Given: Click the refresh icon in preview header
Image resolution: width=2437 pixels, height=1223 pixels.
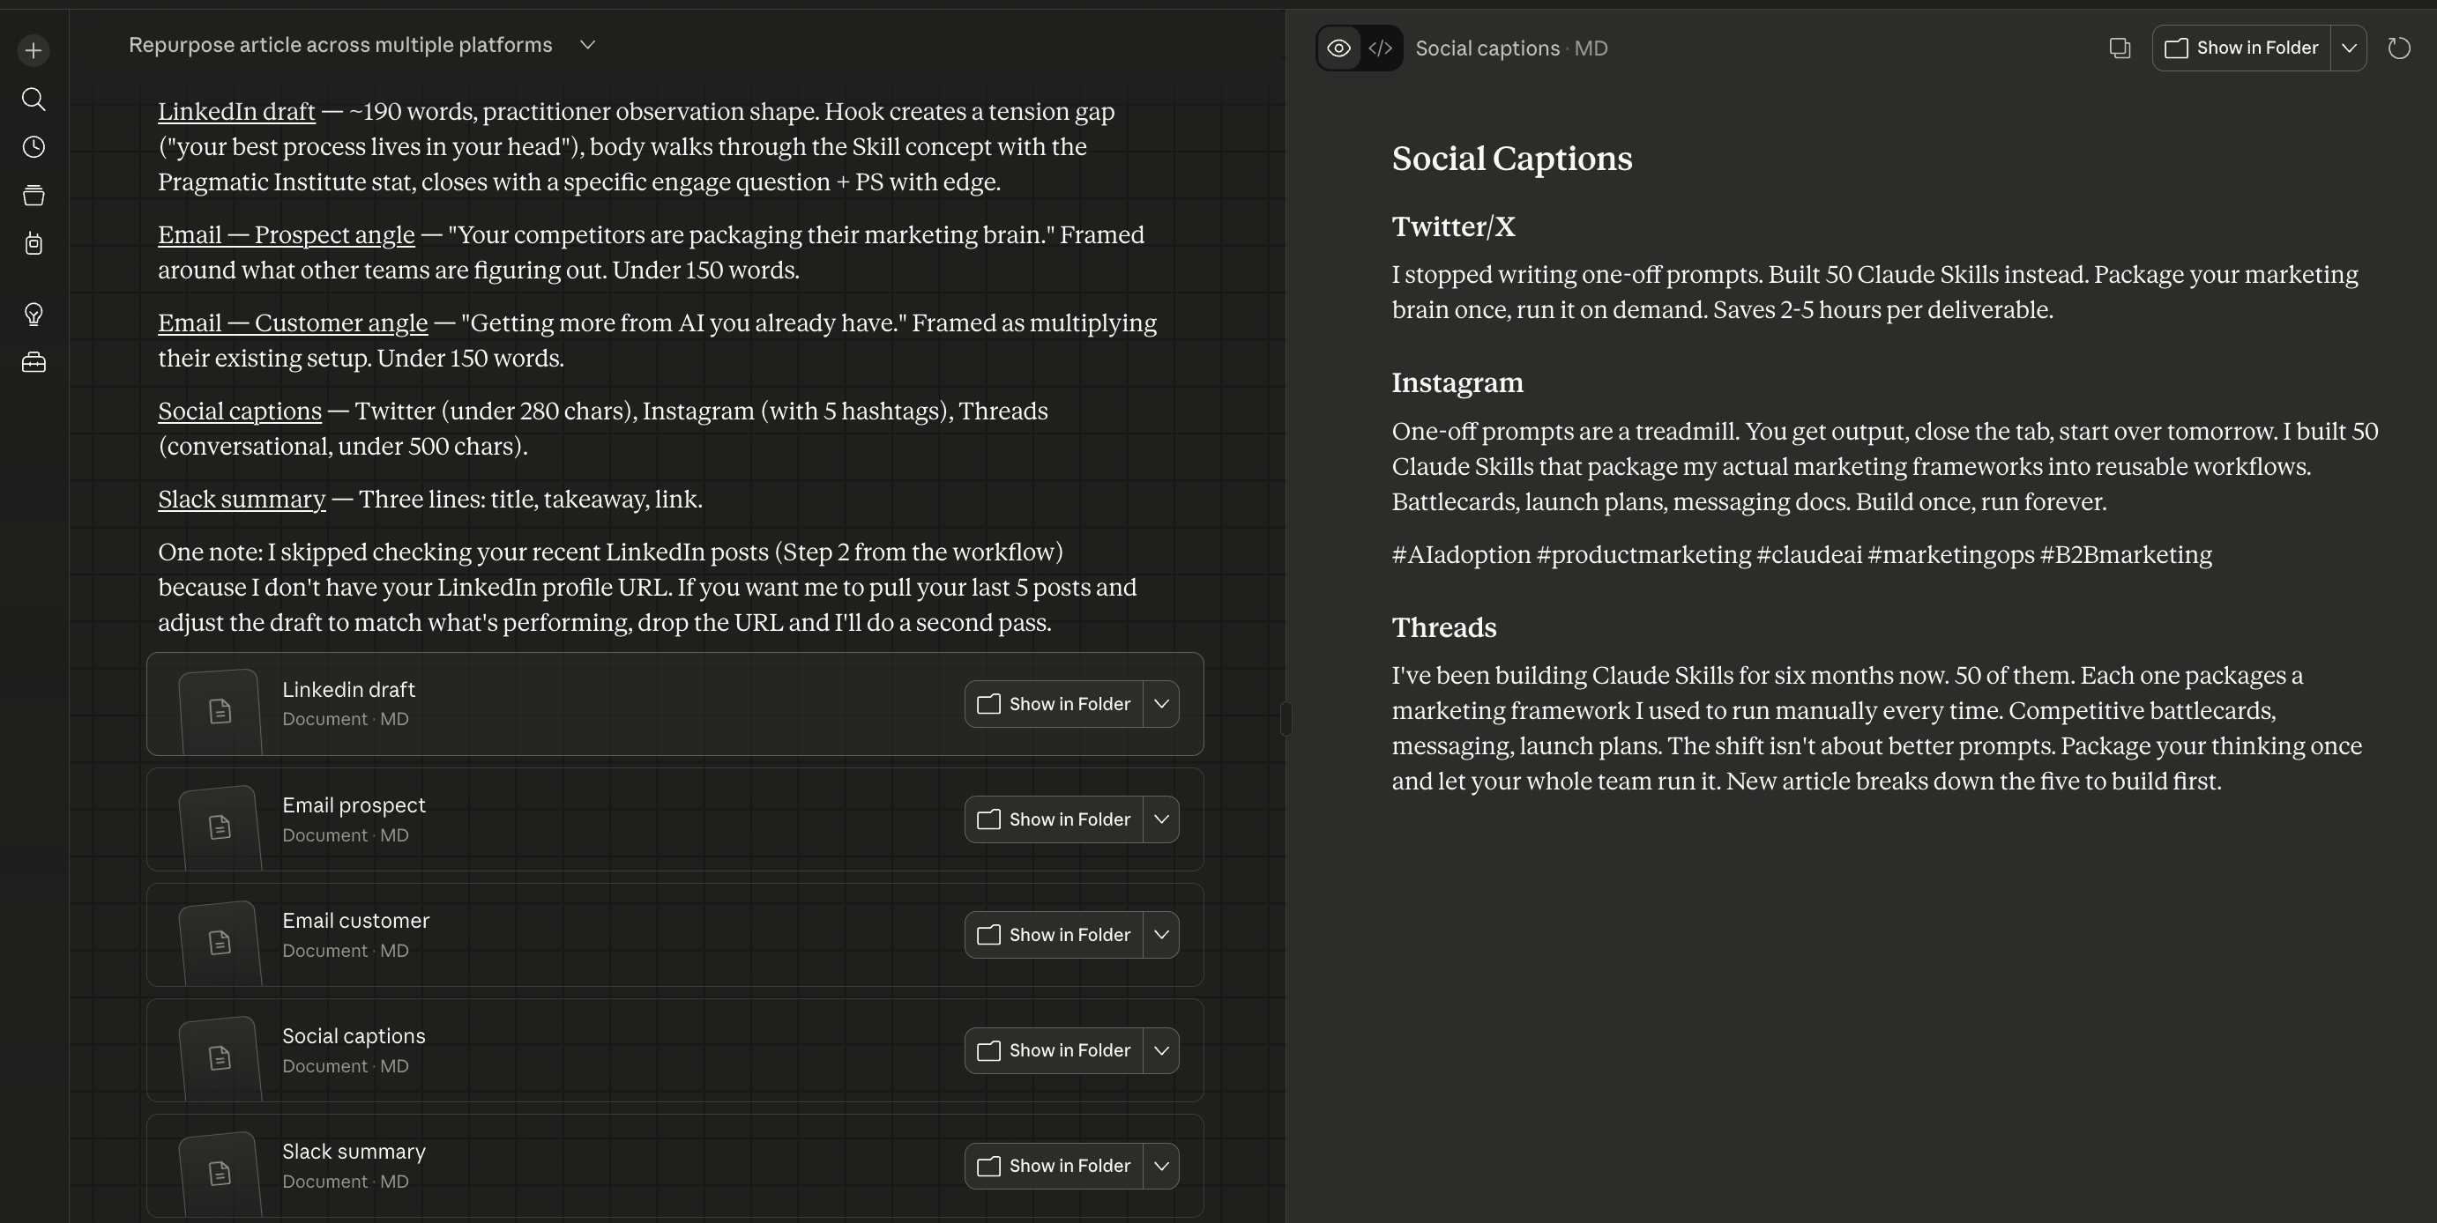Looking at the screenshot, I should 2398,48.
